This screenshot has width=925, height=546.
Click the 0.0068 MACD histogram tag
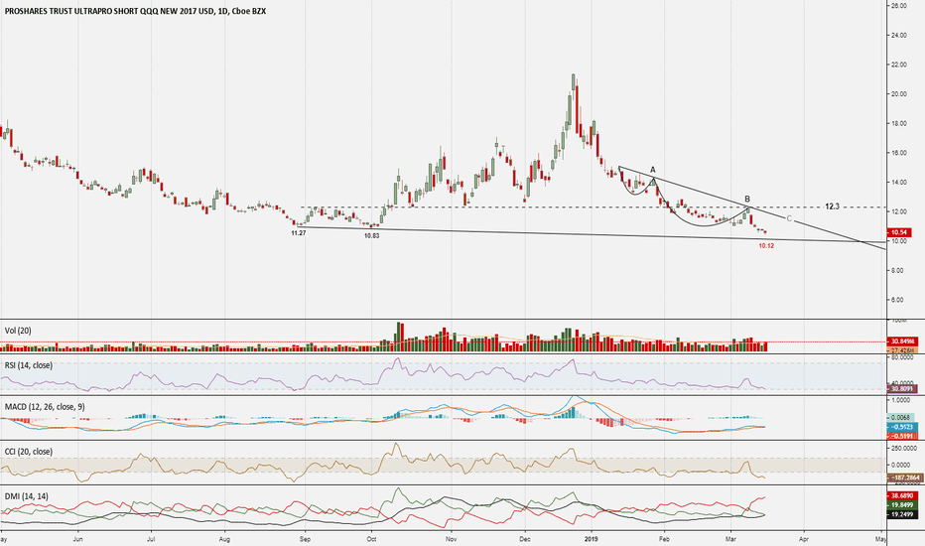[x=901, y=417]
